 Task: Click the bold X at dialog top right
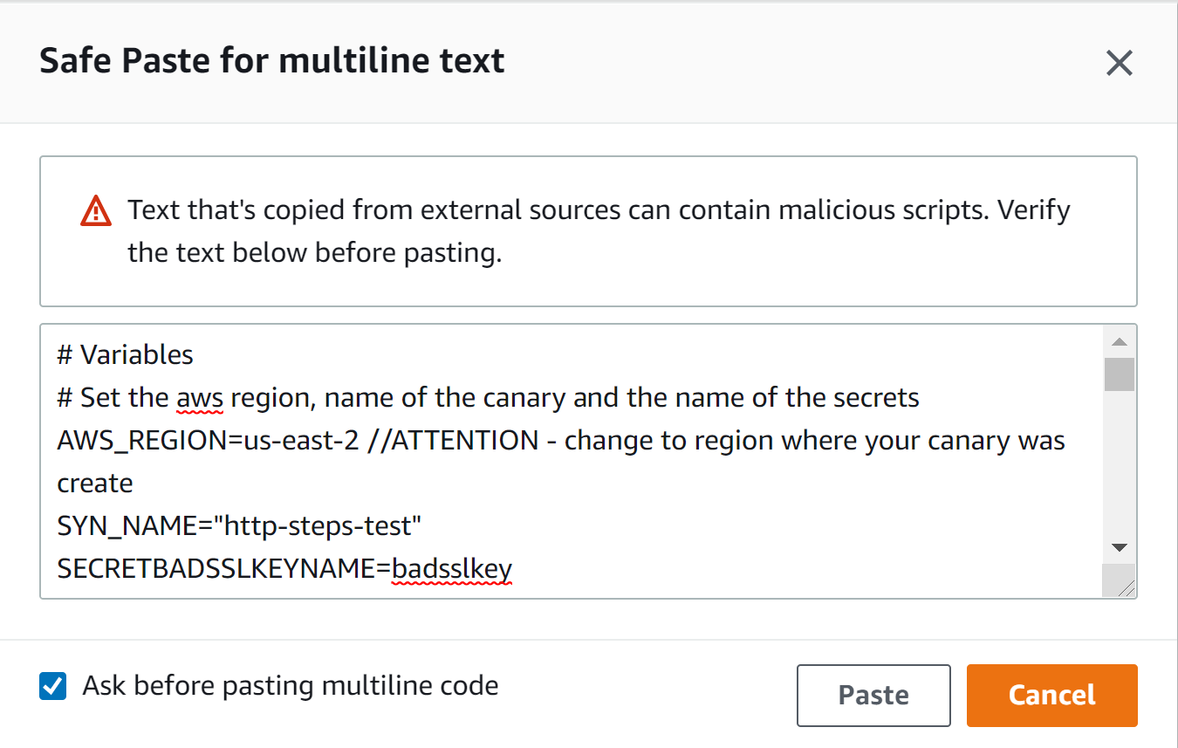tap(1119, 62)
